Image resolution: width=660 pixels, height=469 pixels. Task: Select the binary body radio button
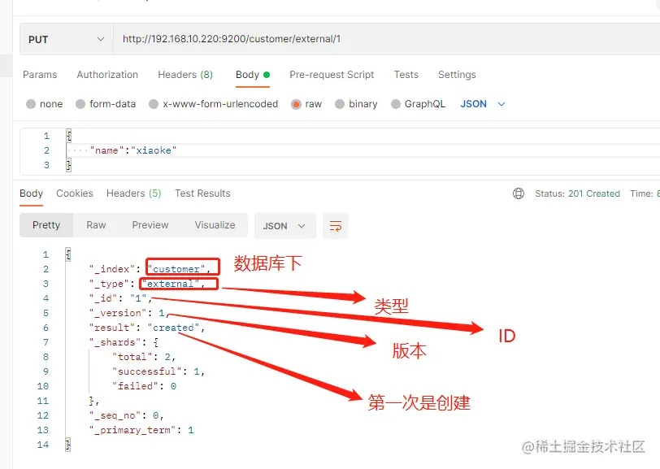point(340,104)
